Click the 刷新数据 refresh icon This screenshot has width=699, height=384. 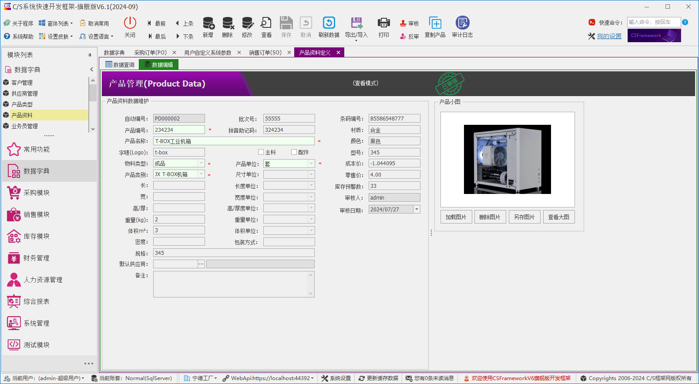(x=329, y=23)
